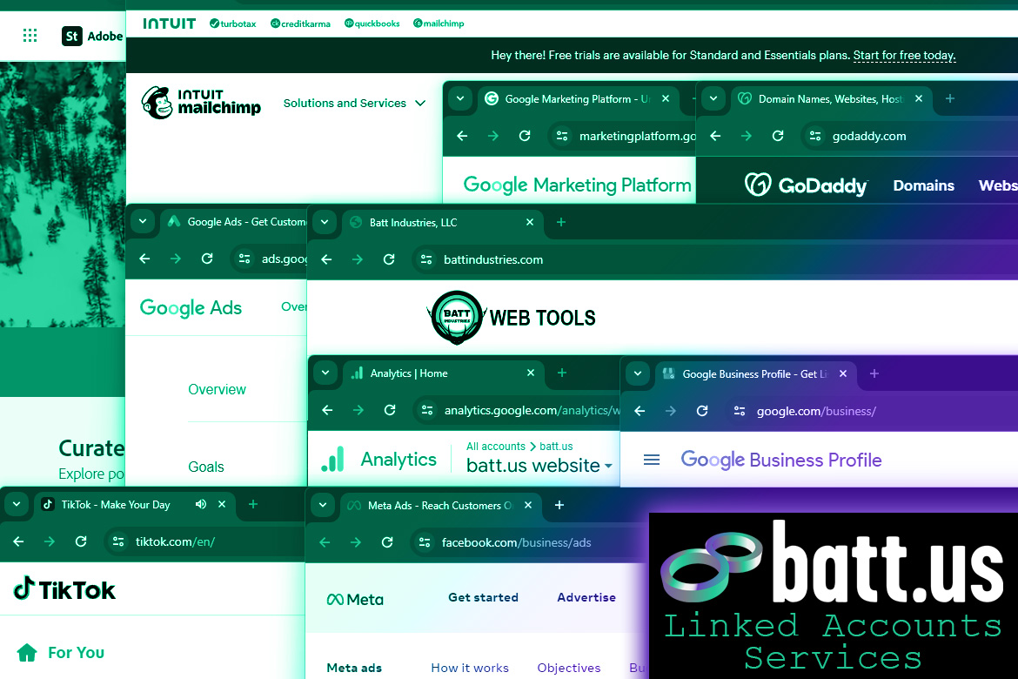Click the Batt Industries round logo
Image resolution: width=1018 pixels, height=679 pixels.
[x=457, y=317]
